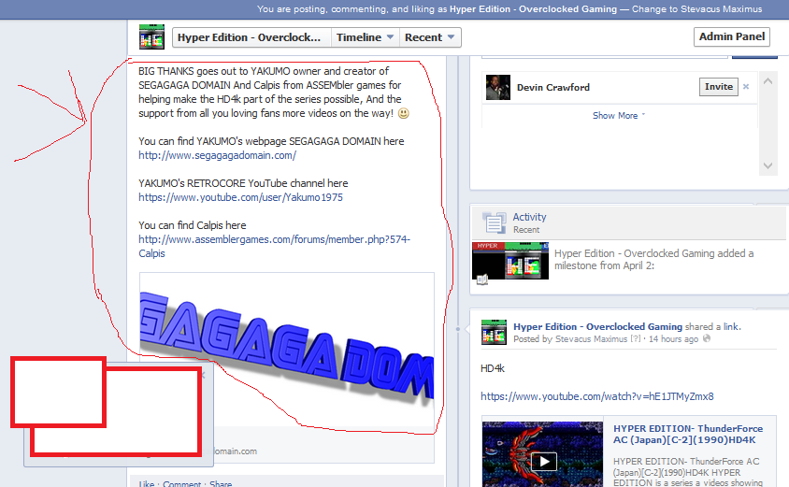Viewport: 789px width, 487px height.
Task: Like the BIG THANKS post
Action: (147, 483)
